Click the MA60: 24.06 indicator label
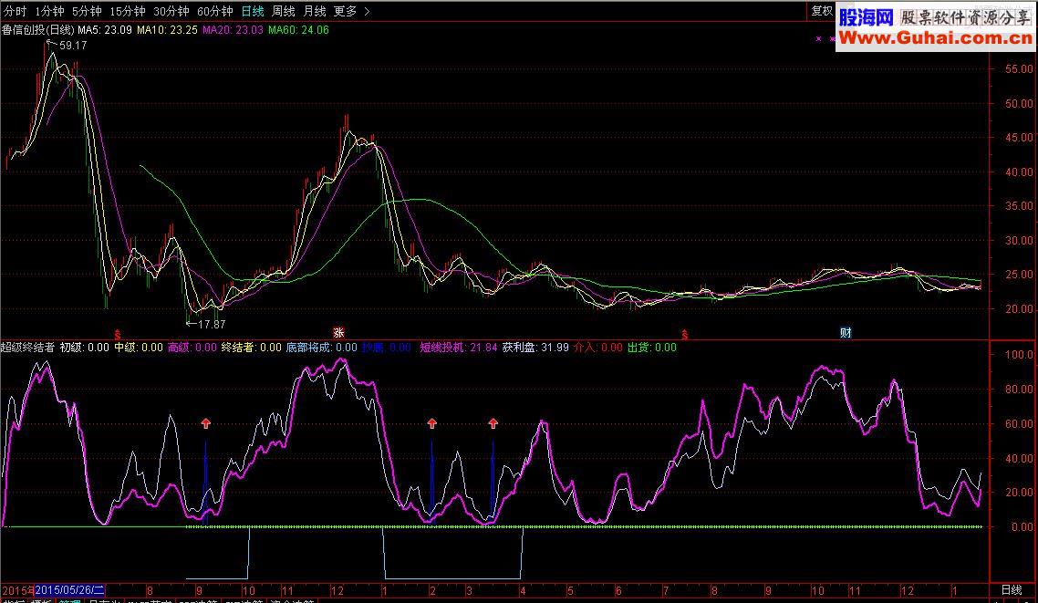The height and width of the screenshot is (603, 1038). pyautogui.click(x=298, y=30)
